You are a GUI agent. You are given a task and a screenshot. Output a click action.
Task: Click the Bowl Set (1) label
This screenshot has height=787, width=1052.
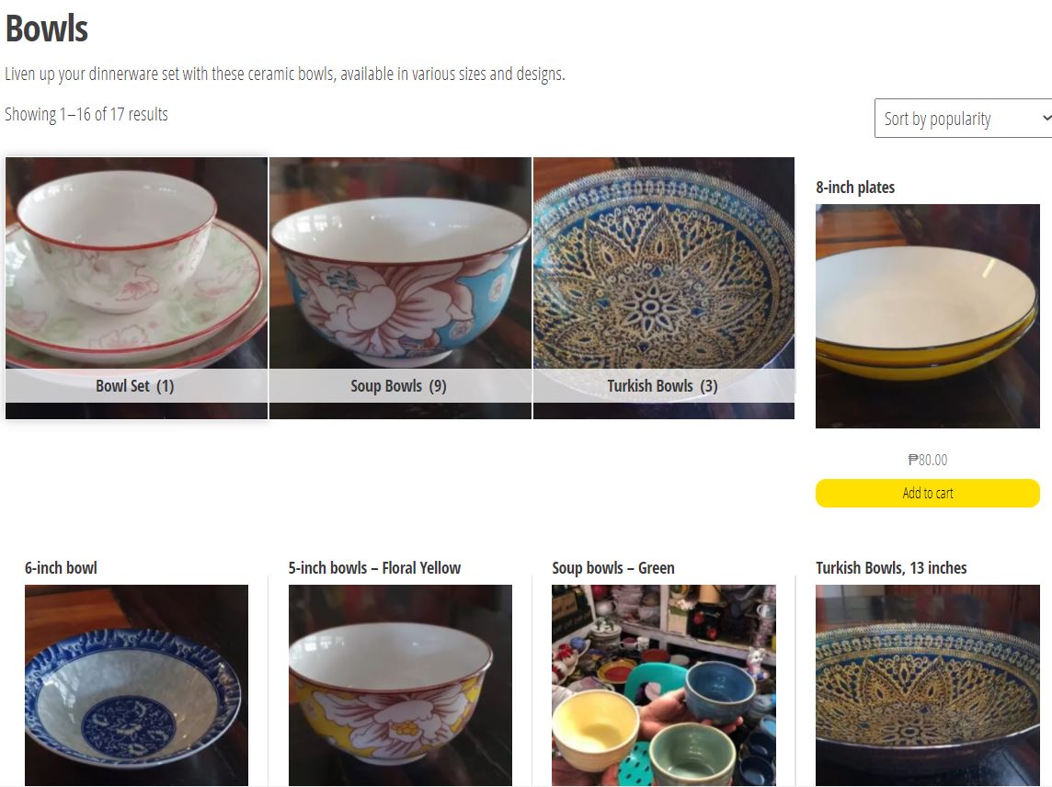click(135, 386)
